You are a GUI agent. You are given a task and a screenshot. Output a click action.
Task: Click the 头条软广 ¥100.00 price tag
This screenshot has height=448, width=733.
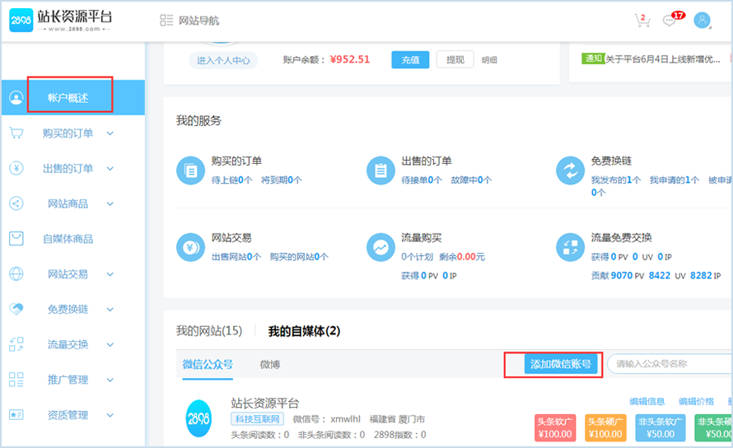tap(554, 427)
